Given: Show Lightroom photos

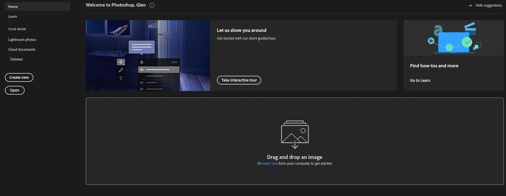Looking at the screenshot, I should click(x=22, y=40).
